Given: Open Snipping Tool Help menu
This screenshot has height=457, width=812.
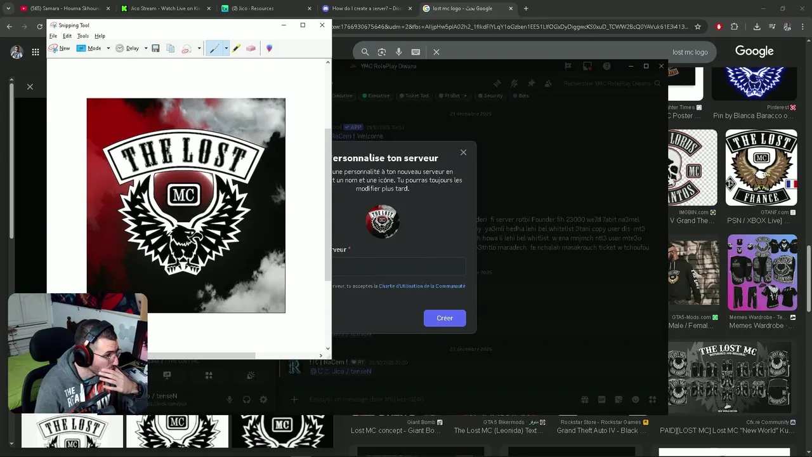Looking at the screenshot, I should [100, 36].
